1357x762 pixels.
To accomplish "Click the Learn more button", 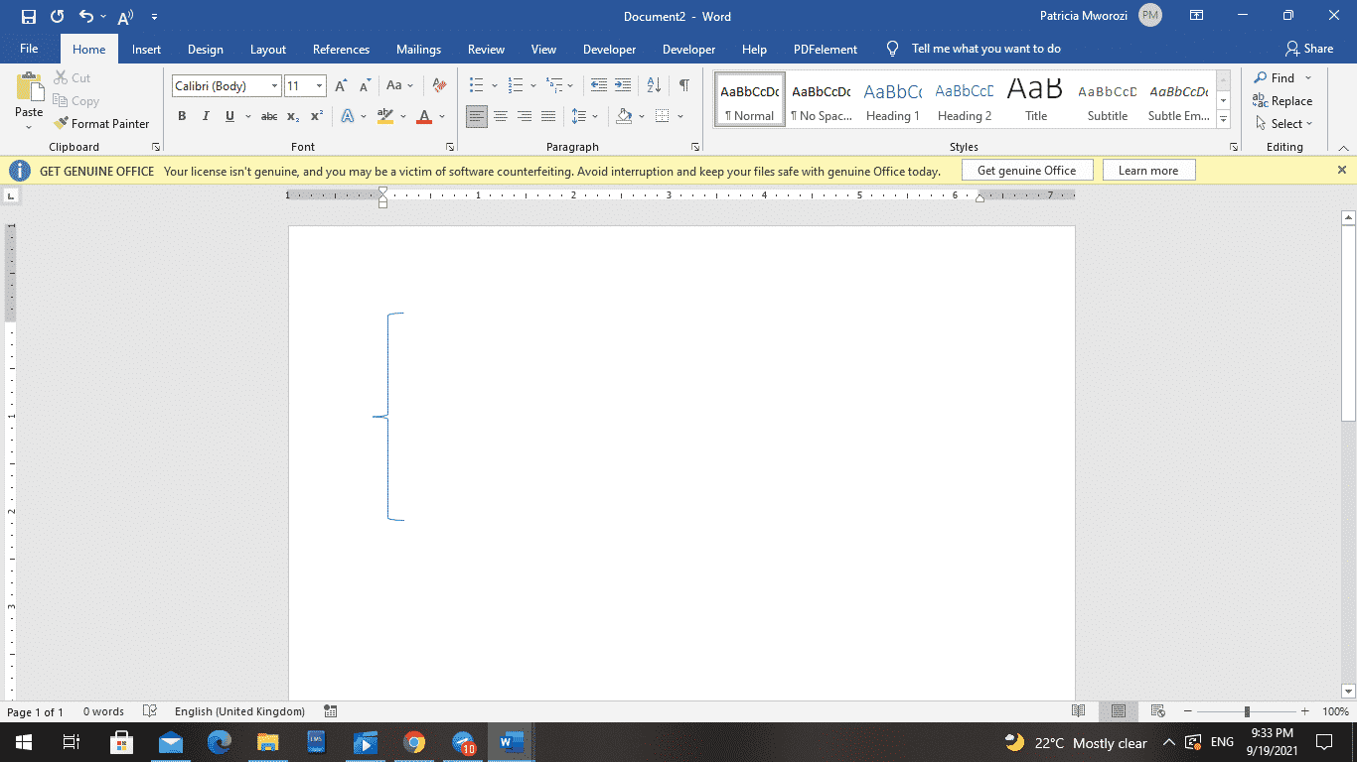I will coord(1147,171).
